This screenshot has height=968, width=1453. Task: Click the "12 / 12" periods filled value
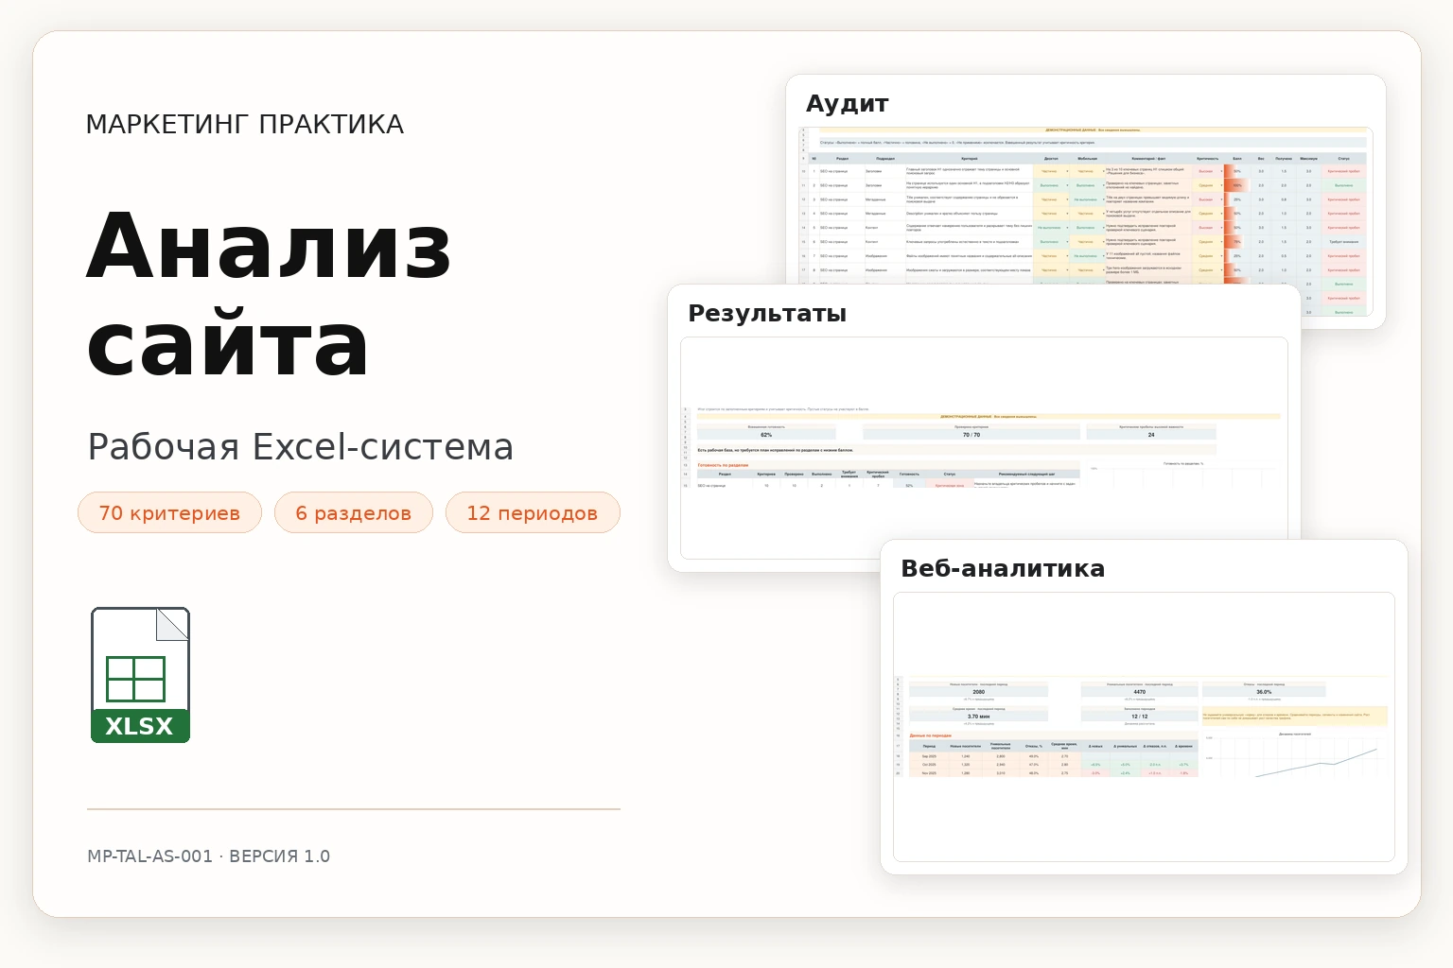coord(1140,717)
